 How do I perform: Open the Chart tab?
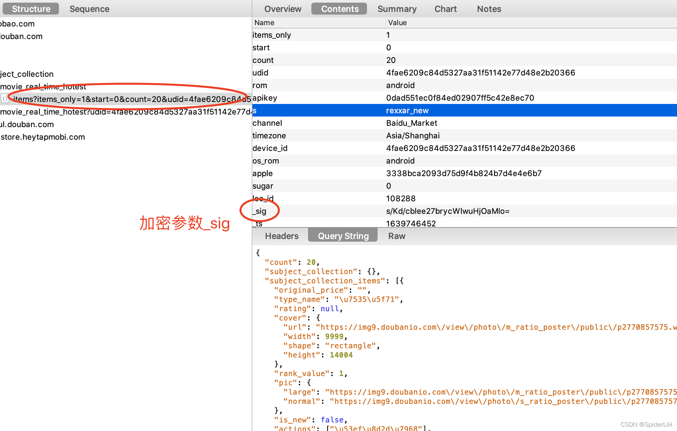click(x=445, y=9)
